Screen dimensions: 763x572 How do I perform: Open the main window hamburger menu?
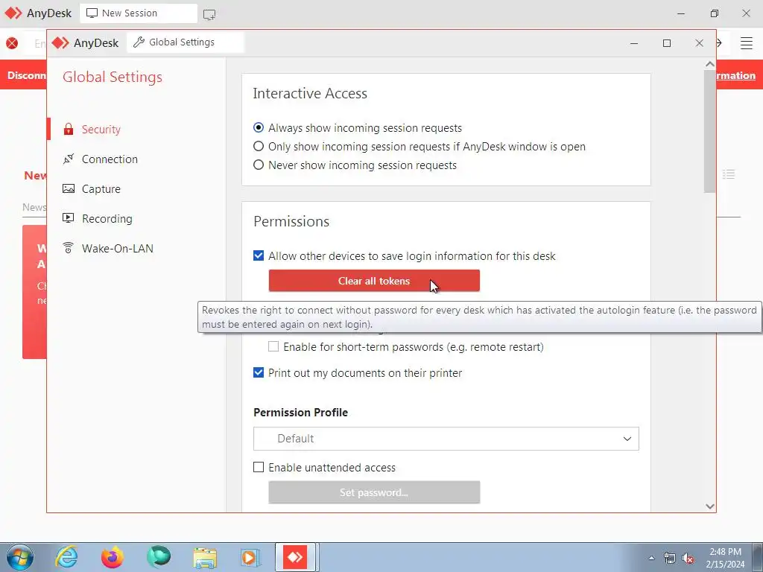(x=747, y=42)
